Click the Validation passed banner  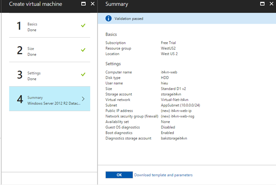[x=187, y=19]
